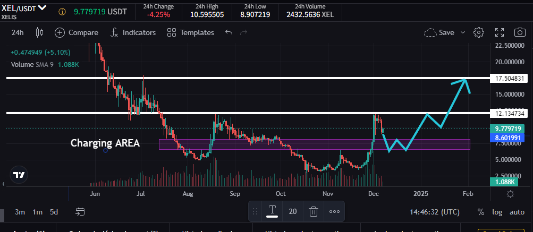533x232 pixels.
Task: Expand the Save options chevron
Action: 463,32
